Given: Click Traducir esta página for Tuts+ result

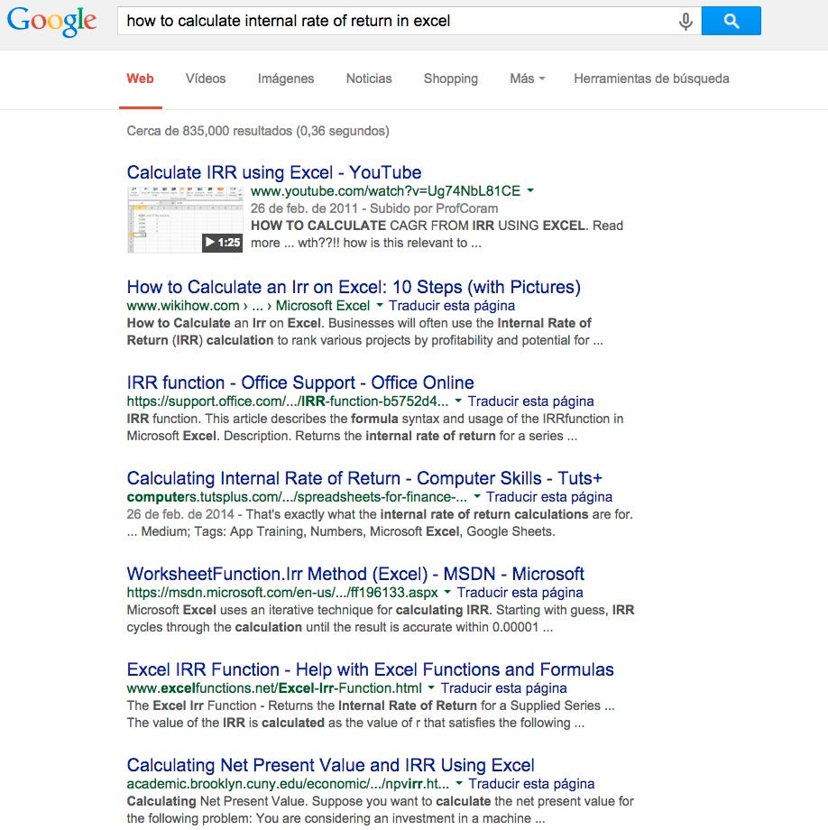Looking at the screenshot, I should click(549, 497).
